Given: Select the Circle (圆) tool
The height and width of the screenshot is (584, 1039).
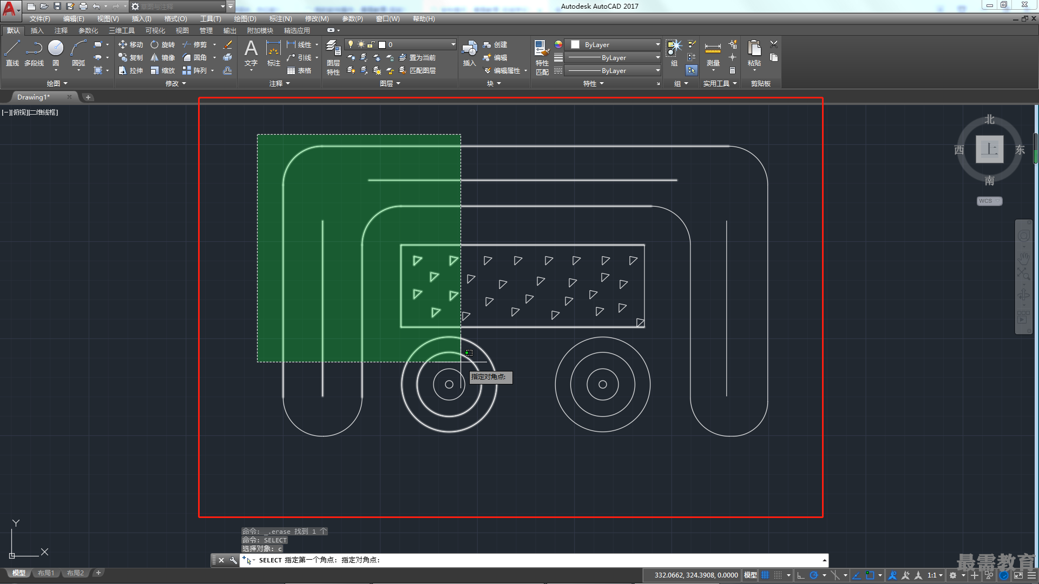Looking at the screenshot, I should point(56,53).
